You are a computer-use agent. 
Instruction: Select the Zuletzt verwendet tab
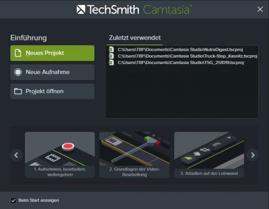point(135,38)
